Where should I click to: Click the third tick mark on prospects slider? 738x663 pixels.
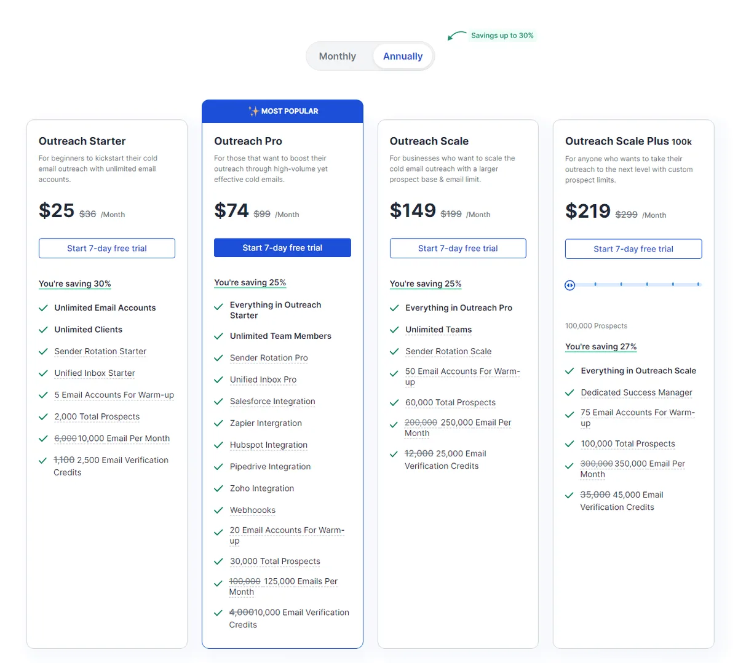(x=646, y=285)
